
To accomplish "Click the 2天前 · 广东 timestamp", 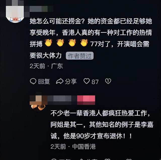I will click(46, 66).
